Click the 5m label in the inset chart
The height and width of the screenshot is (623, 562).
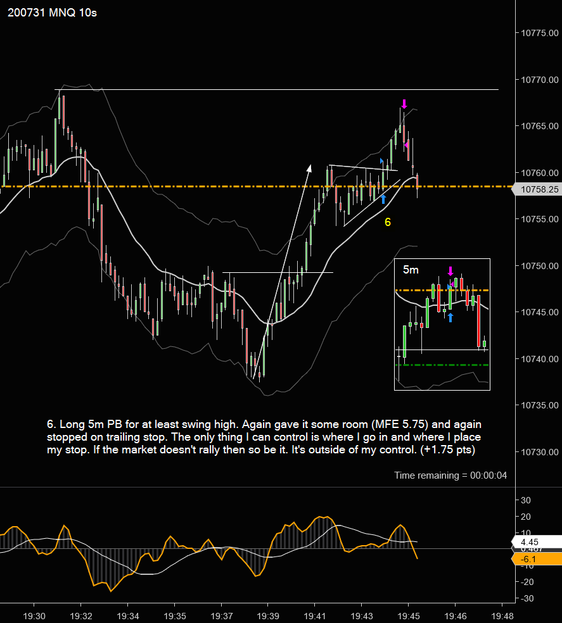coord(411,270)
